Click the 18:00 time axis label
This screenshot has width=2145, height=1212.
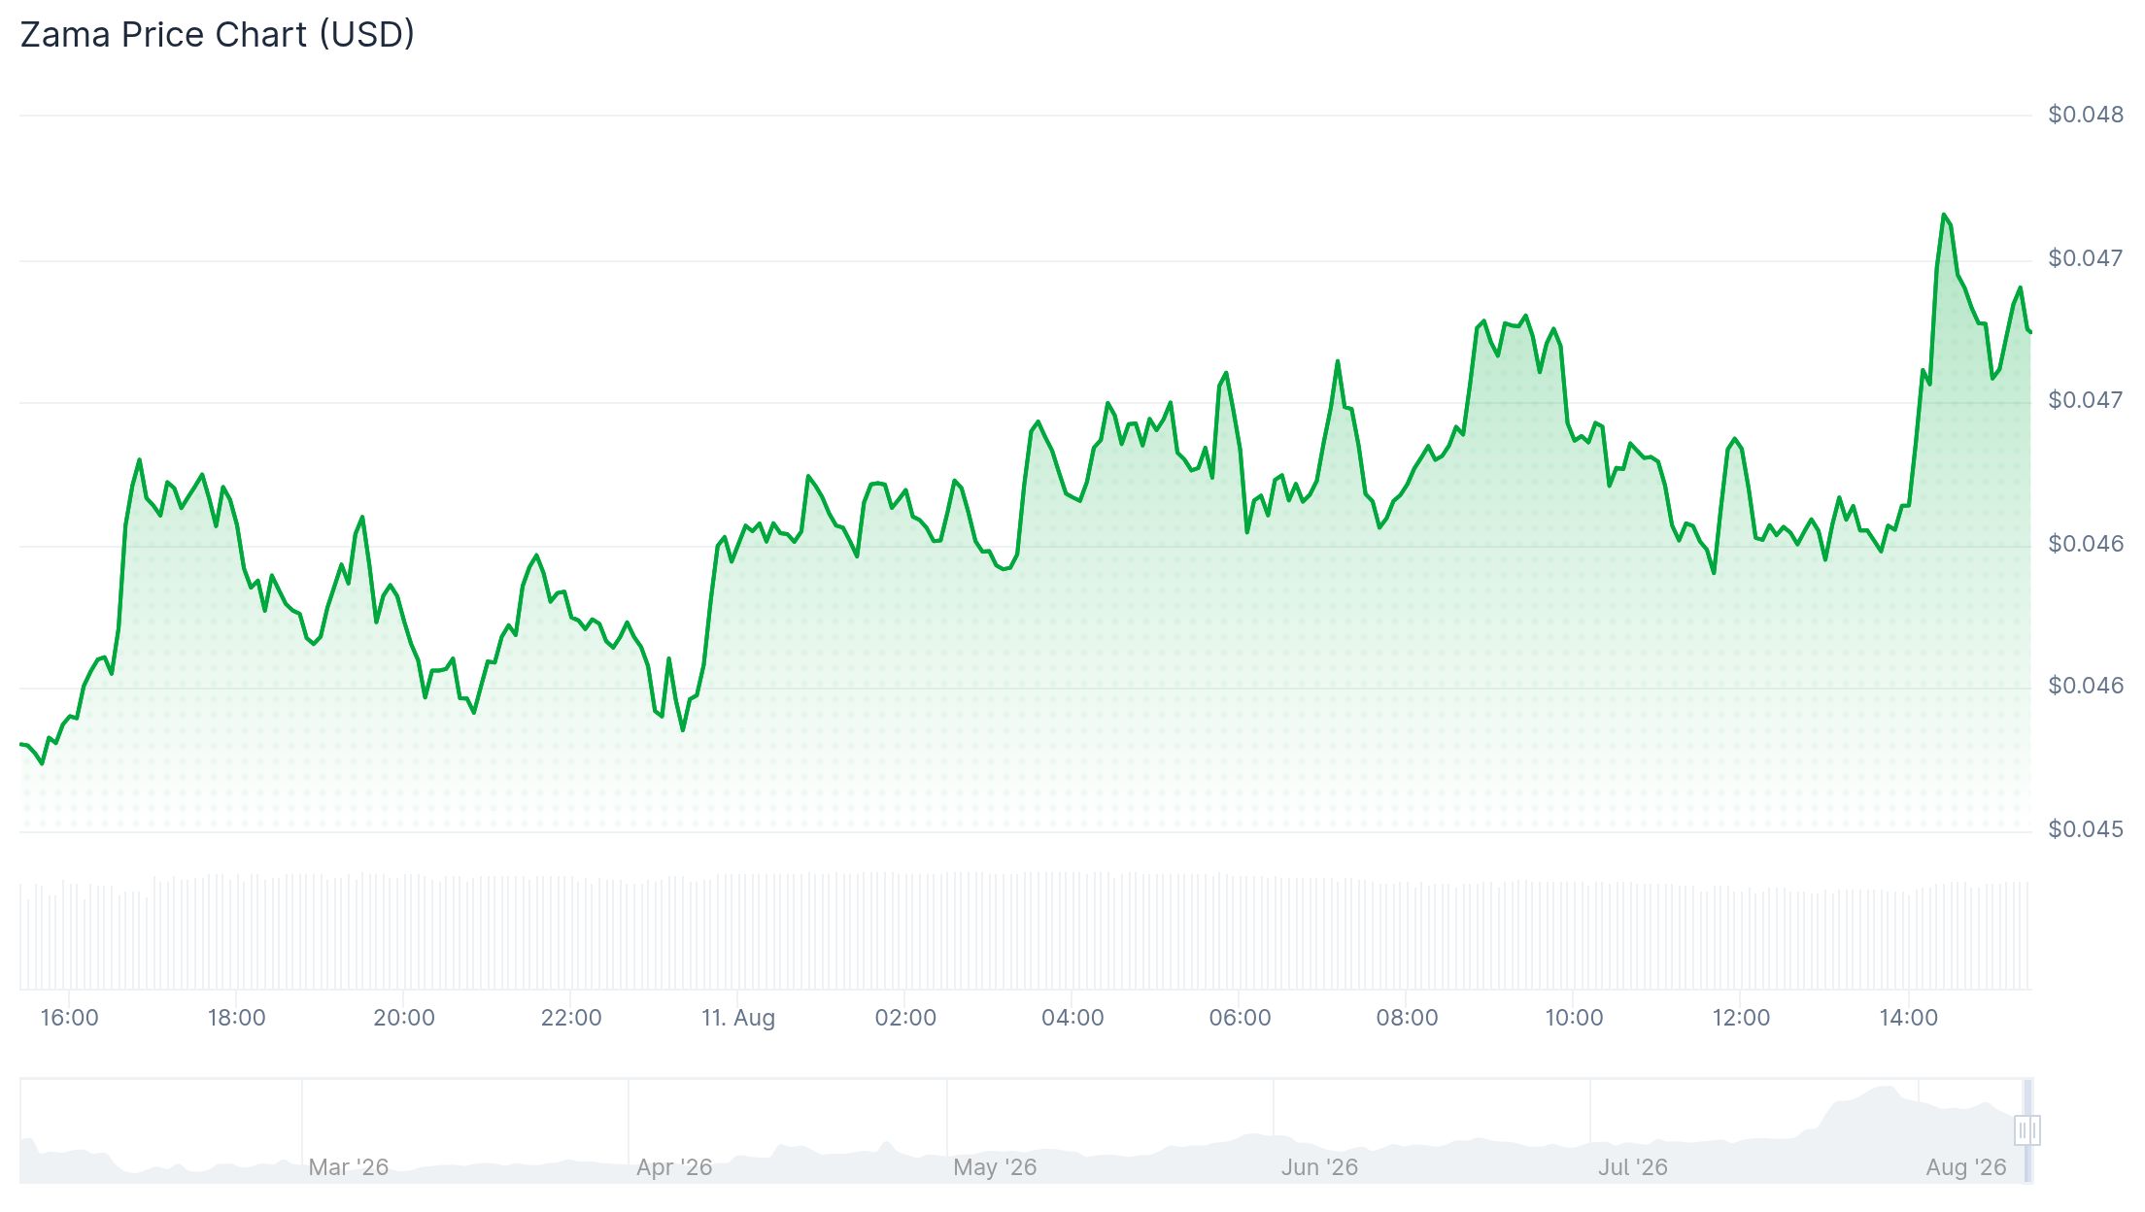coord(236,1018)
